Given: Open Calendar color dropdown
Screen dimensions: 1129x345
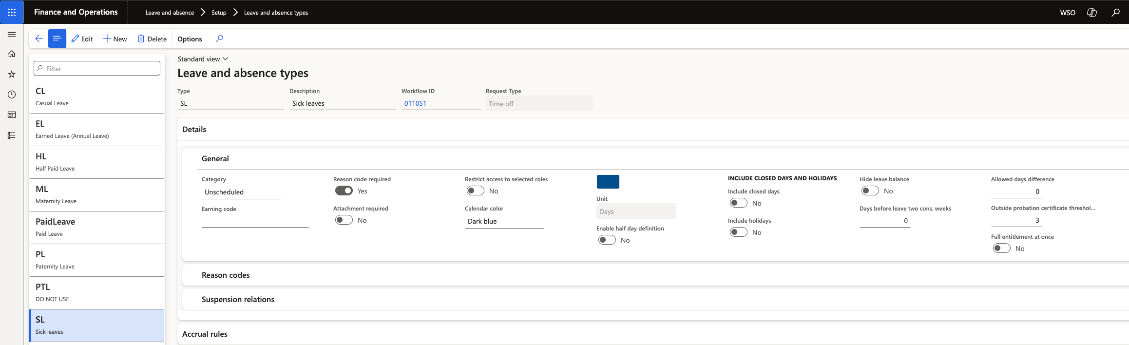Looking at the screenshot, I should [504, 221].
